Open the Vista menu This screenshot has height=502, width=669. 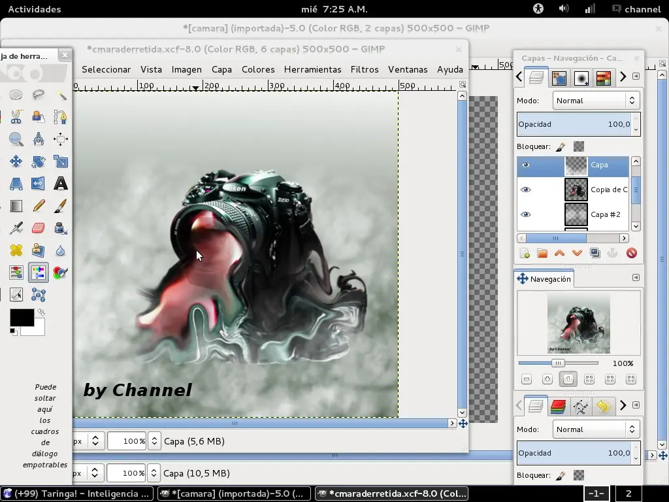click(151, 69)
